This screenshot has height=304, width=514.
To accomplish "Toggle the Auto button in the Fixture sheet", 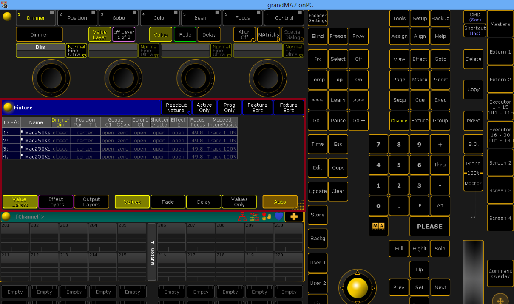I will [280, 202].
